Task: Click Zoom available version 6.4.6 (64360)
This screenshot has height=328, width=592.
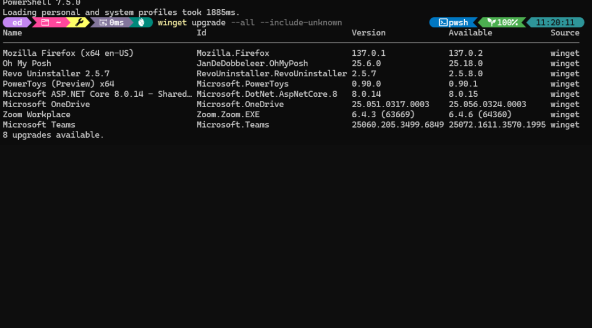Action: click(x=480, y=114)
